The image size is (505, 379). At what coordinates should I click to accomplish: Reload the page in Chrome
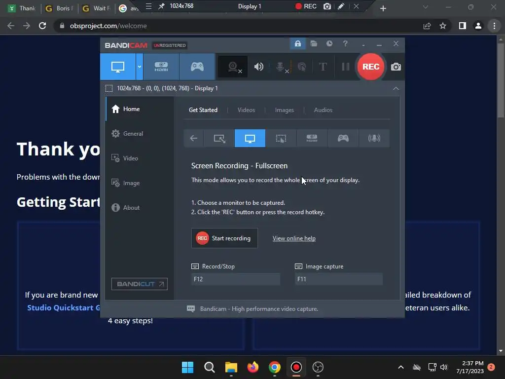coord(42,26)
